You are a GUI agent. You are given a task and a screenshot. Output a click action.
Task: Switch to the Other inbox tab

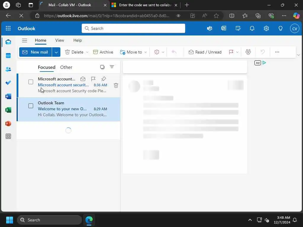pos(66,67)
